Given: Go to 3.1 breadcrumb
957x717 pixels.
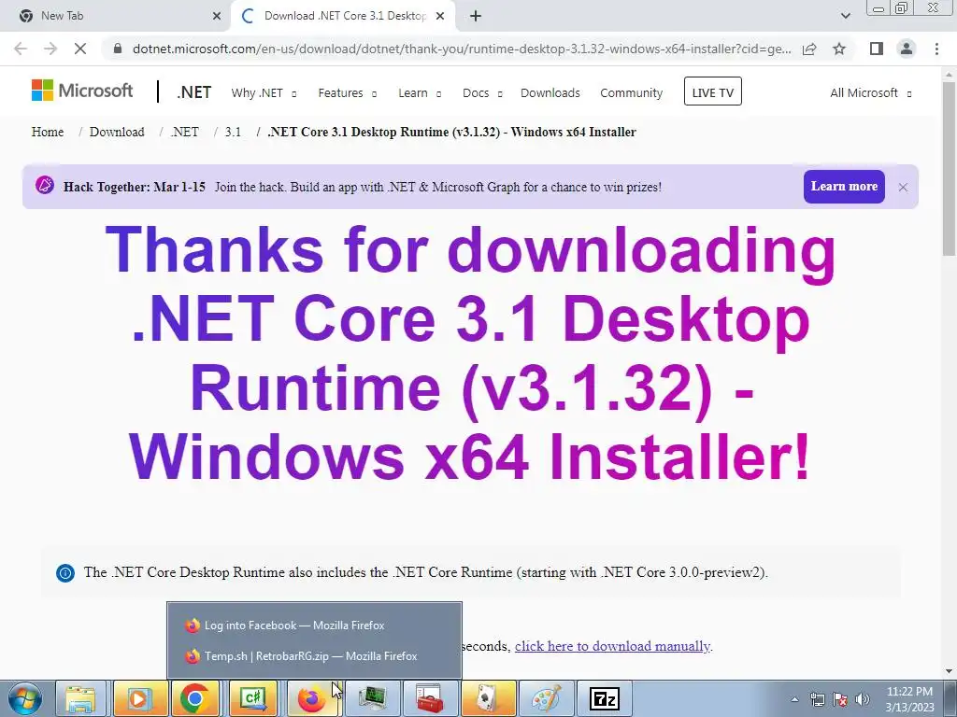Looking at the screenshot, I should coord(233,132).
